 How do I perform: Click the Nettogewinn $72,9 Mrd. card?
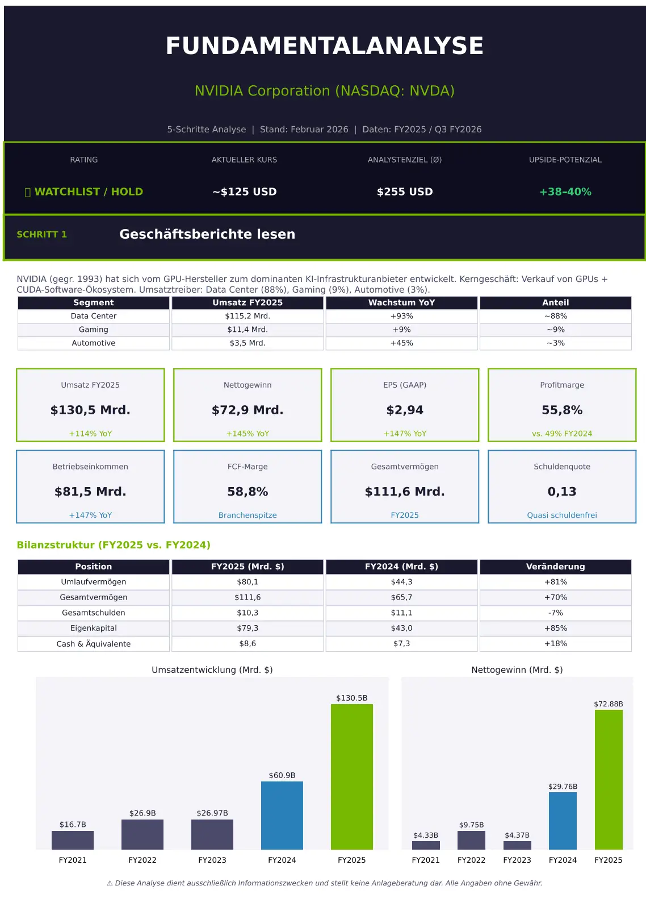coord(248,405)
